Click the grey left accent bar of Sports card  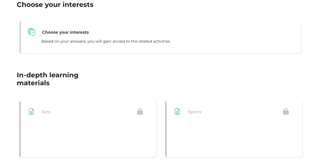point(166,129)
